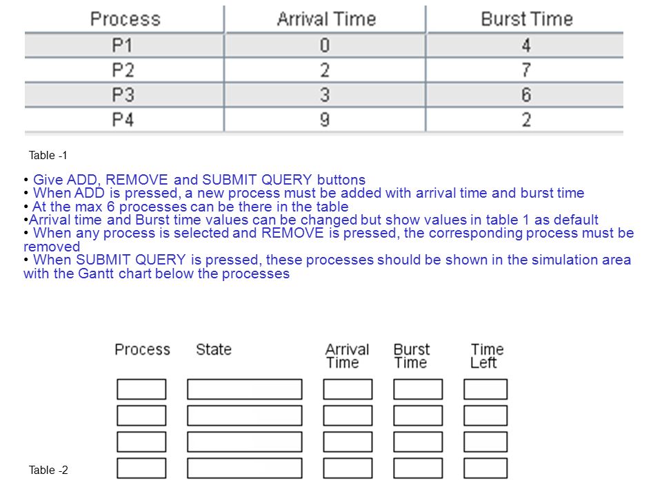Select the P3 process cell
Screen dimensions: 662x496
pos(124,95)
